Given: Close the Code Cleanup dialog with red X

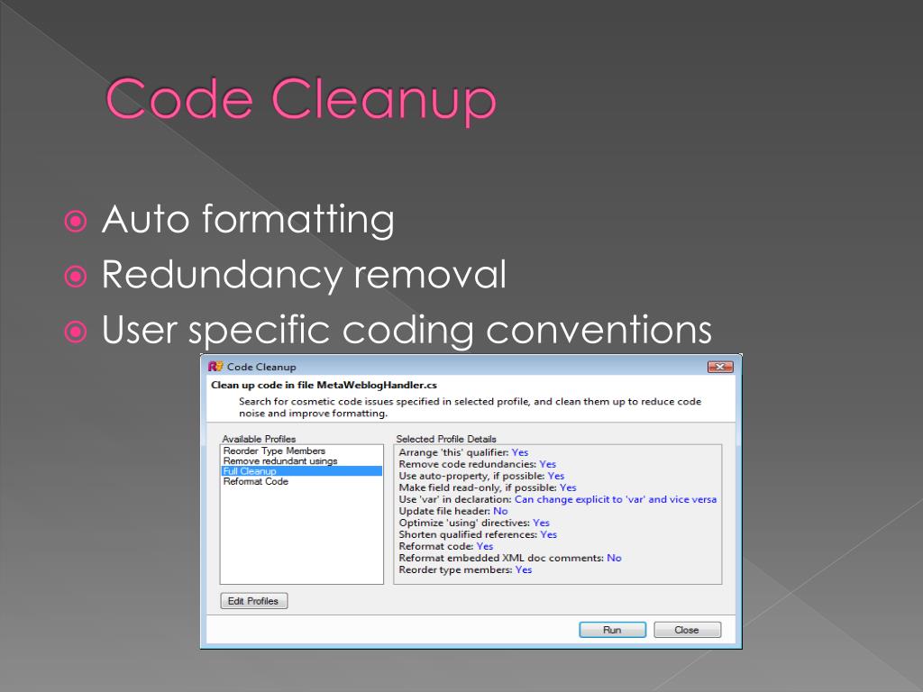Looking at the screenshot, I should tap(720, 367).
